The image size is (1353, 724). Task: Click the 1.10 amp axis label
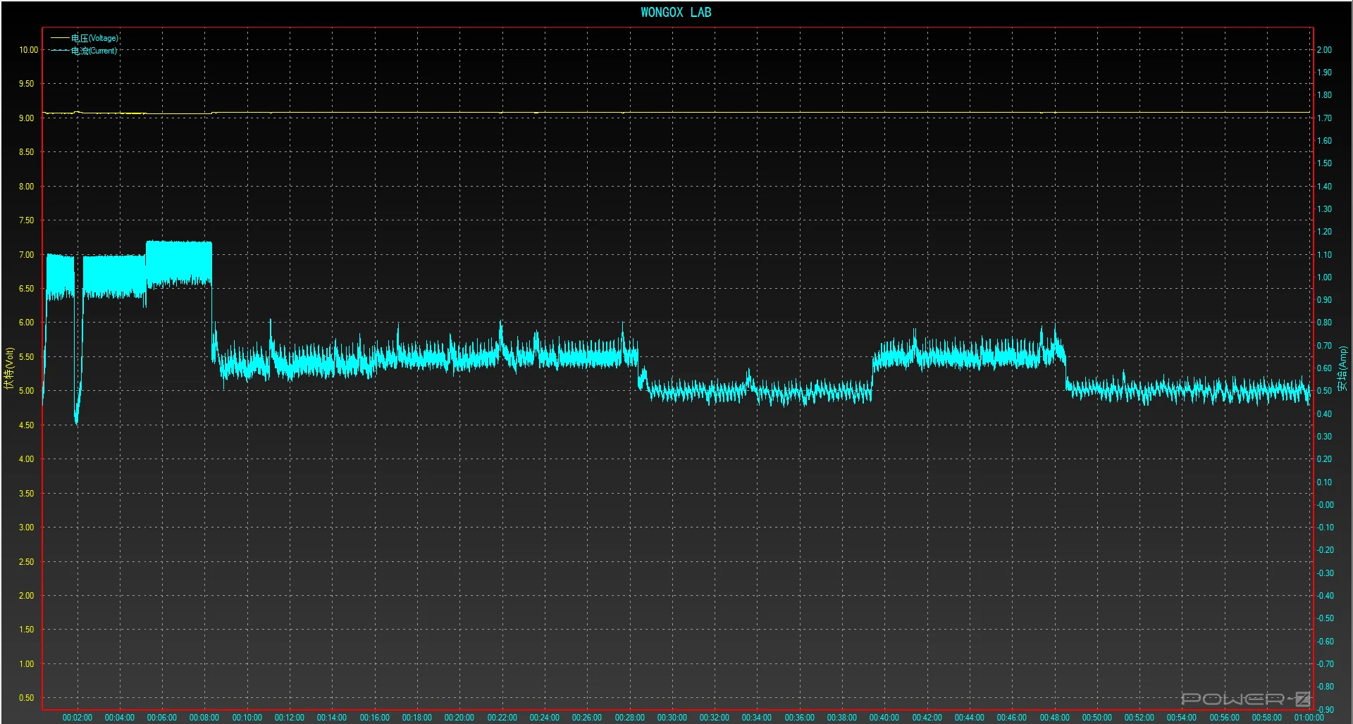click(x=1325, y=255)
